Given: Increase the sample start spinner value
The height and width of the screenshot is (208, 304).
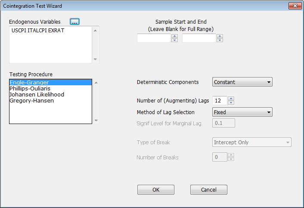Looking at the screenshot, I should pyautogui.click(x=174, y=36).
